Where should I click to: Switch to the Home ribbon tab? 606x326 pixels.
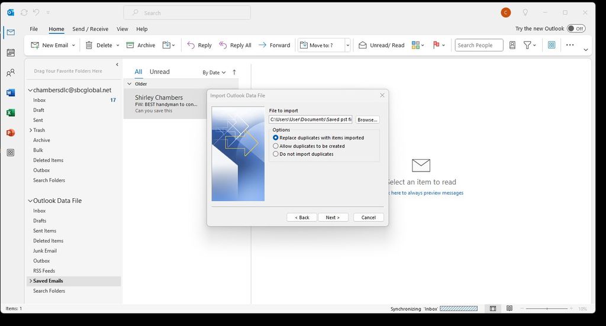point(56,29)
